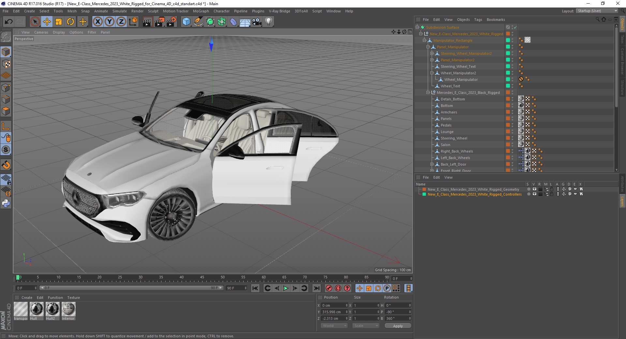
Task: Toggle Subdivision Surface enable checkmark
Action: coord(515,27)
